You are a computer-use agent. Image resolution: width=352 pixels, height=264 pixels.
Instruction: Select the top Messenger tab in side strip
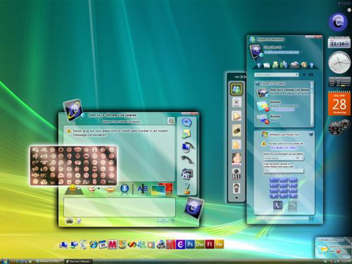pos(237,88)
